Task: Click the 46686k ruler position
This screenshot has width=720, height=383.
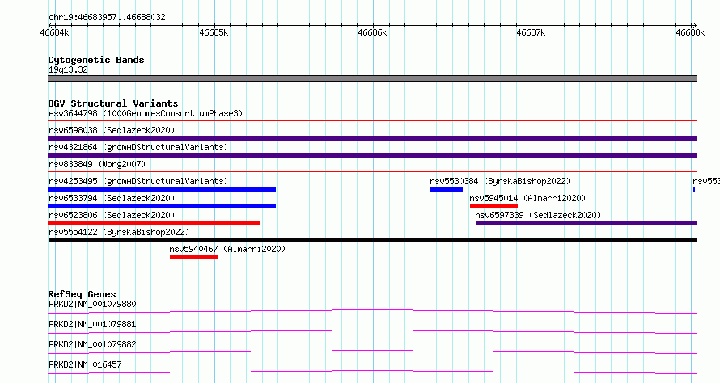Action: (x=372, y=32)
